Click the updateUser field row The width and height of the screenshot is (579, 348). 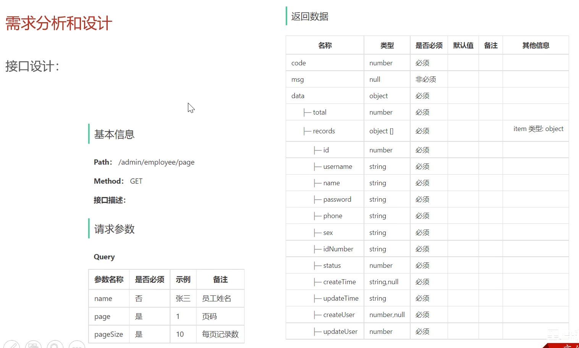click(427, 332)
